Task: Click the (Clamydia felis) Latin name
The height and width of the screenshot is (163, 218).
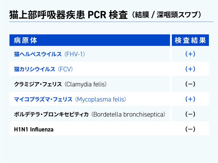Action: coord(86,84)
